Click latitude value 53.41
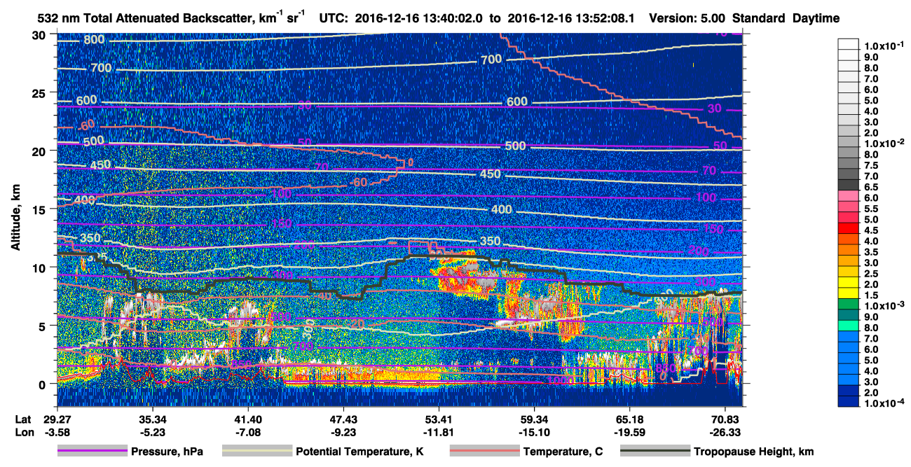 [x=439, y=419]
